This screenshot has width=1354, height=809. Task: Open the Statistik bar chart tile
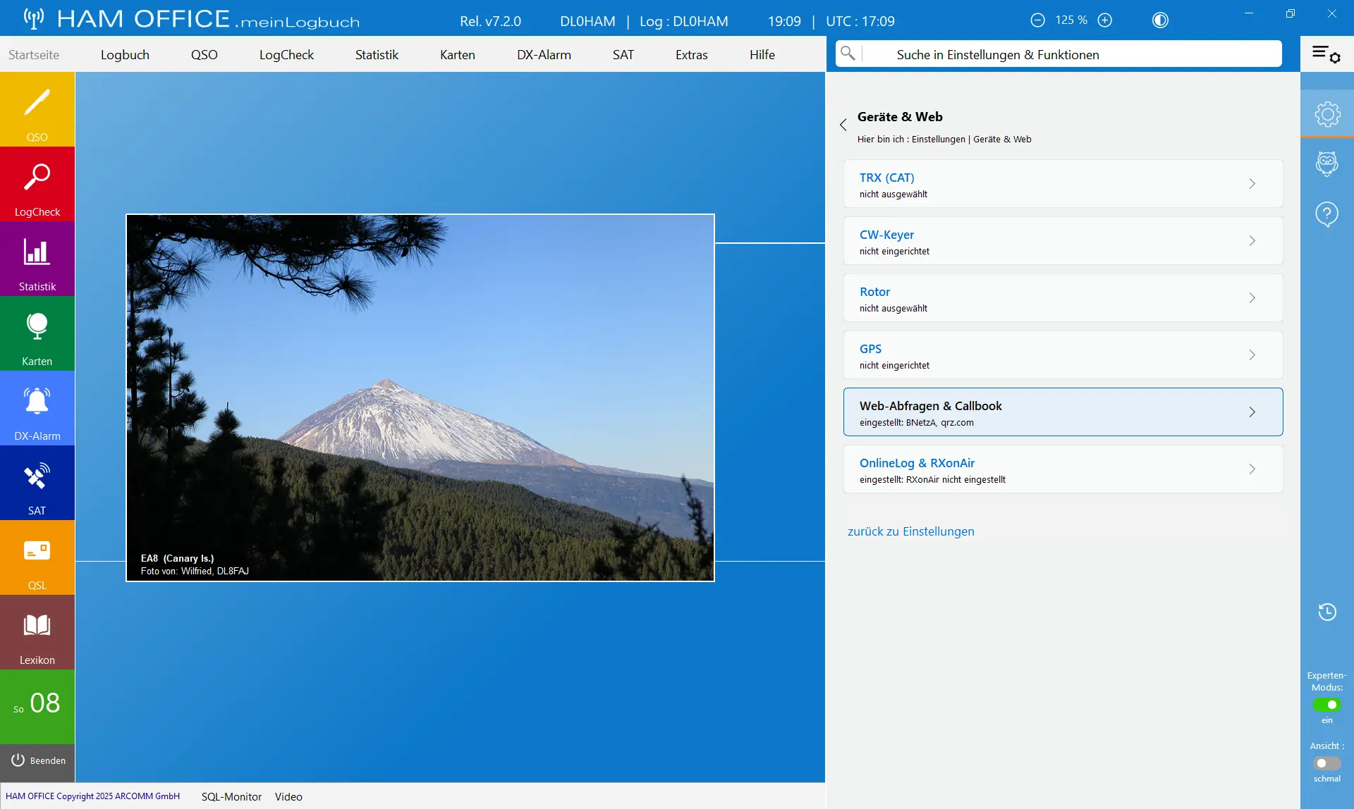[37, 259]
